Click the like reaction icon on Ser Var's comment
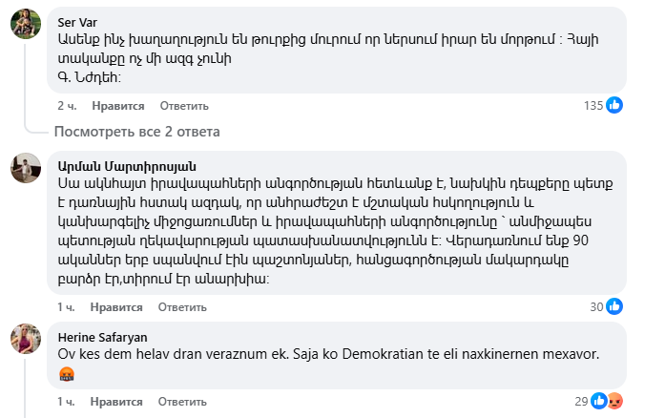 (615, 105)
